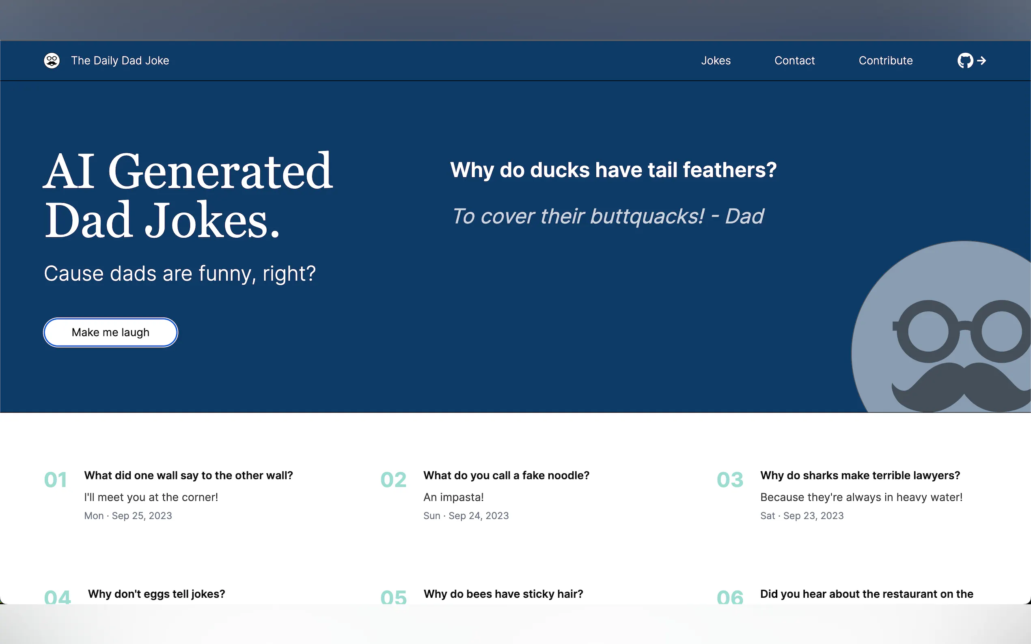Screen dimensions: 1031x644
Task: Go to the Contact nav item
Action: pyautogui.click(x=794, y=60)
